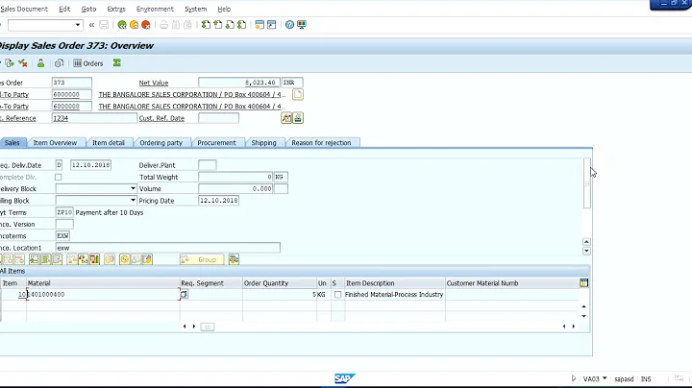Go to Last Page icon
692x388 pixels.
pyautogui.click(x=241, y=25)
